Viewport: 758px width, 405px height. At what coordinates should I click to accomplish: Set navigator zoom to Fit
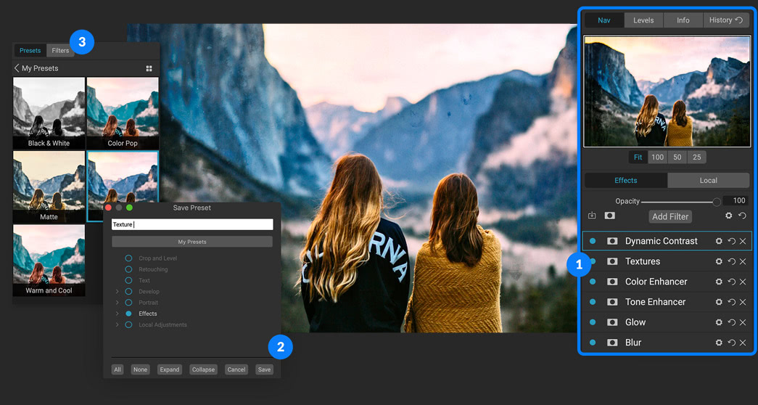[638, 157]
